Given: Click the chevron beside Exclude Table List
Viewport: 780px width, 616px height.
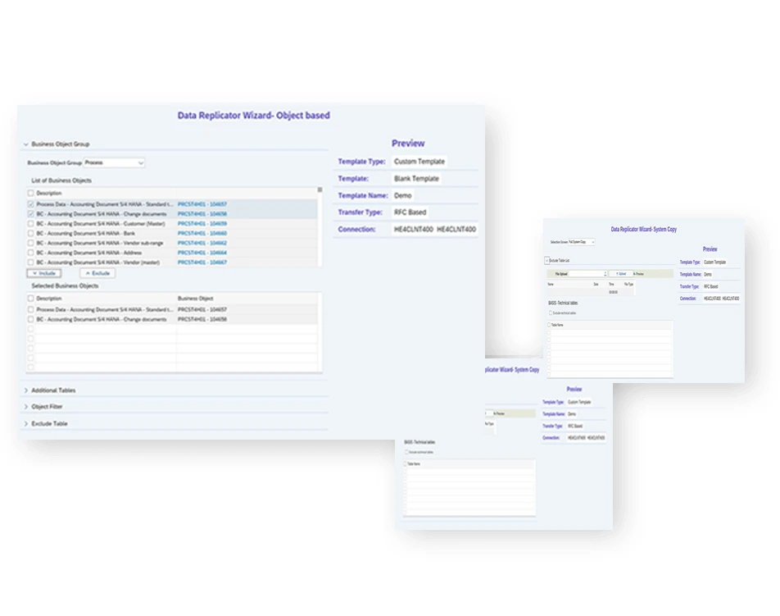Looking at the screenshot, I should coord(546,261).
